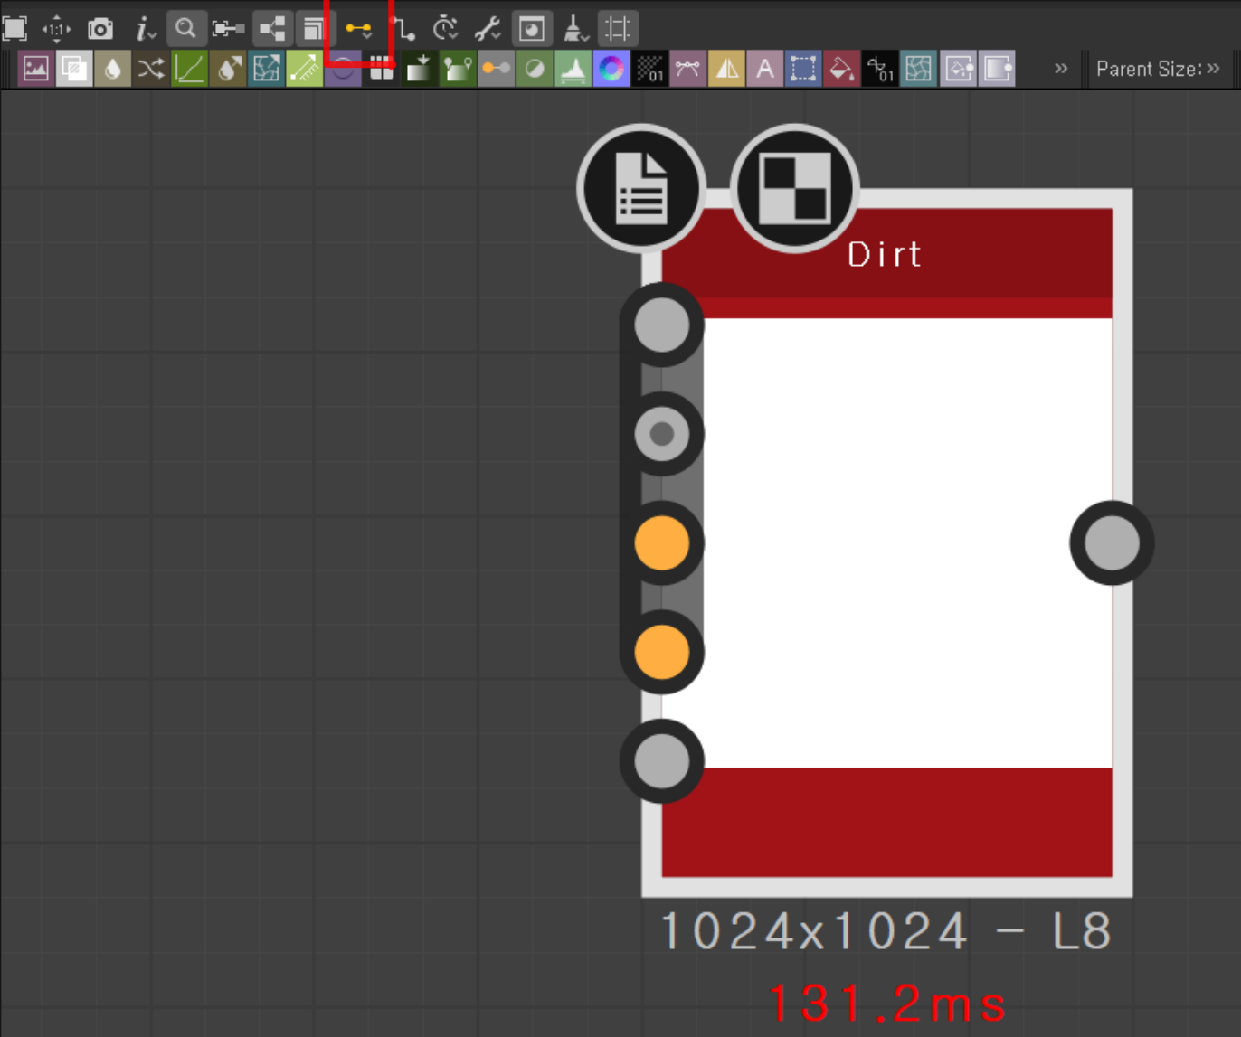Image resolution: width=1241 pixels, height=1037 pixels.
Task: Add a Pixel Processor node
Action: pos(649,69)
